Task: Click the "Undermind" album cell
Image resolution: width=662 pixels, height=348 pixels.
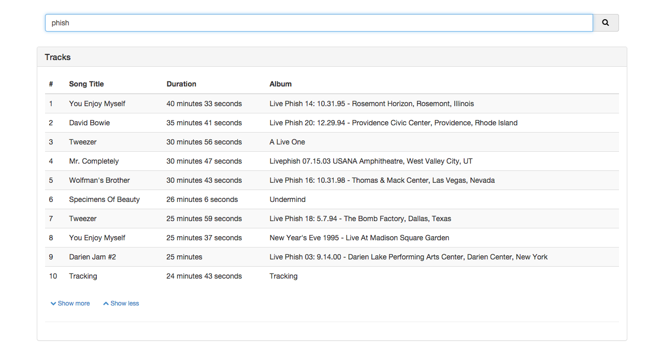Action: [287, 199]
